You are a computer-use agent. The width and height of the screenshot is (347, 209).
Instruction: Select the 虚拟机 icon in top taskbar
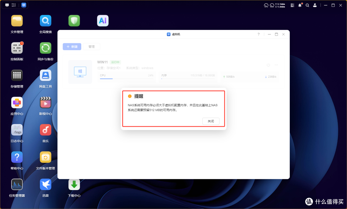pos(24,5)
